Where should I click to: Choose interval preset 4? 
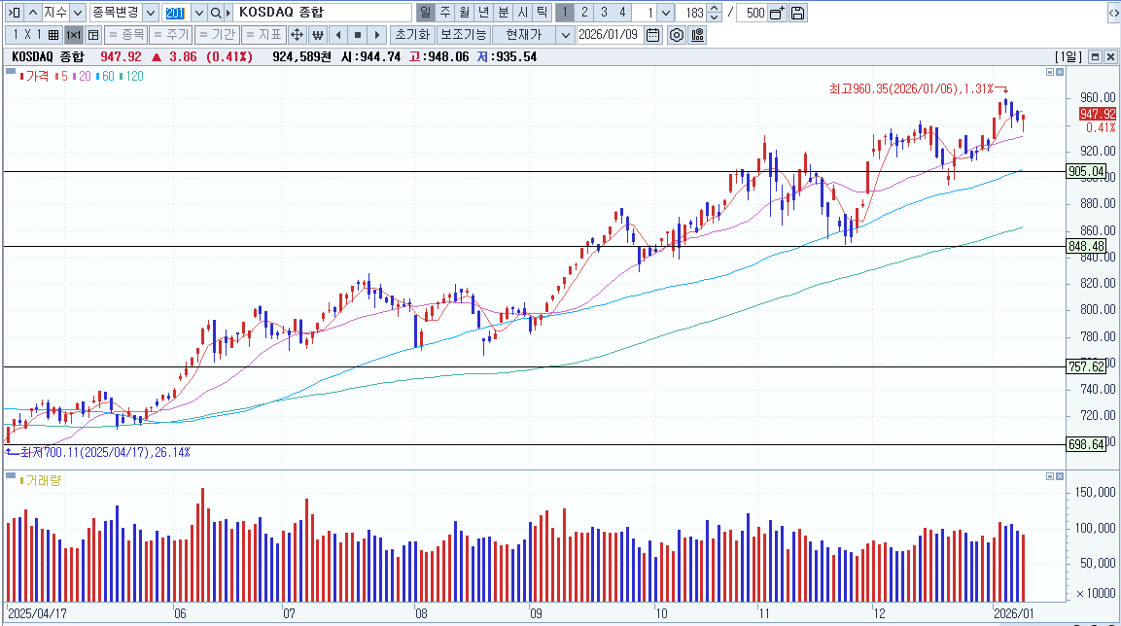point(622,12)
